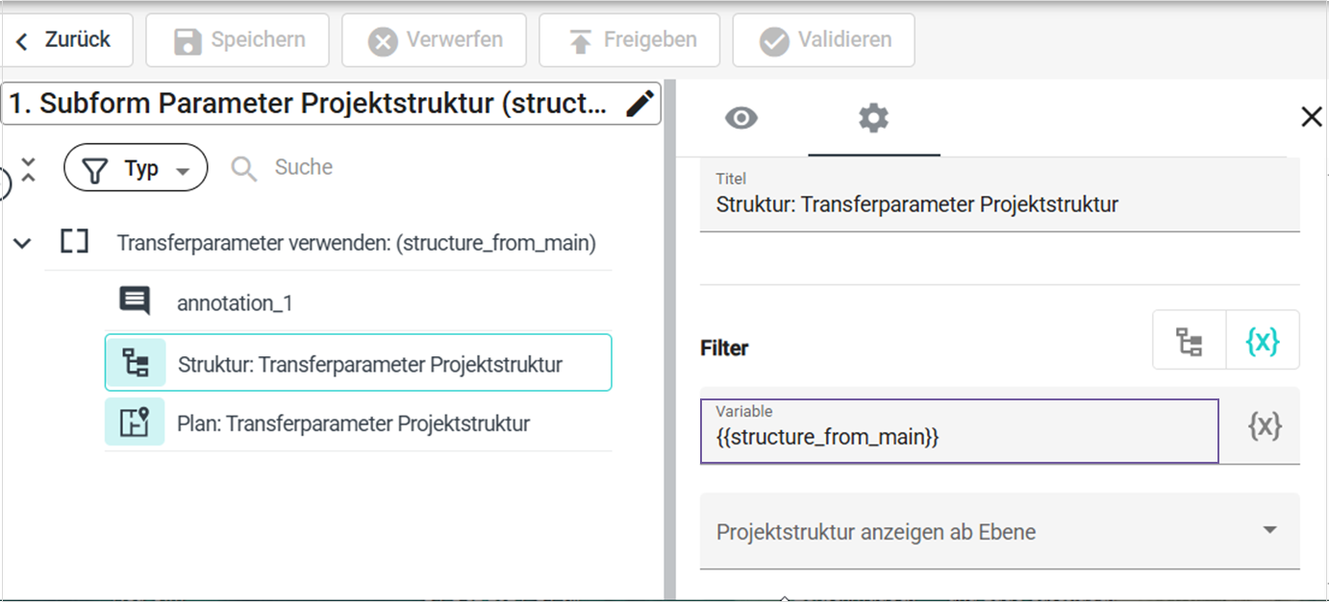Open the Typ filter dropdown
1329x602 pixels.
tap(136, 169)
